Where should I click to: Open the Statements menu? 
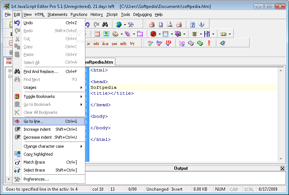(57, 14)
